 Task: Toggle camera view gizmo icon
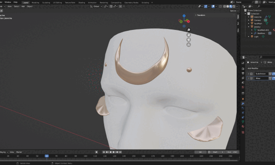coord(189,40)
